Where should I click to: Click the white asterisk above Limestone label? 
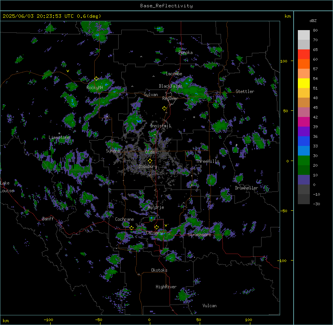click(59, 134)
